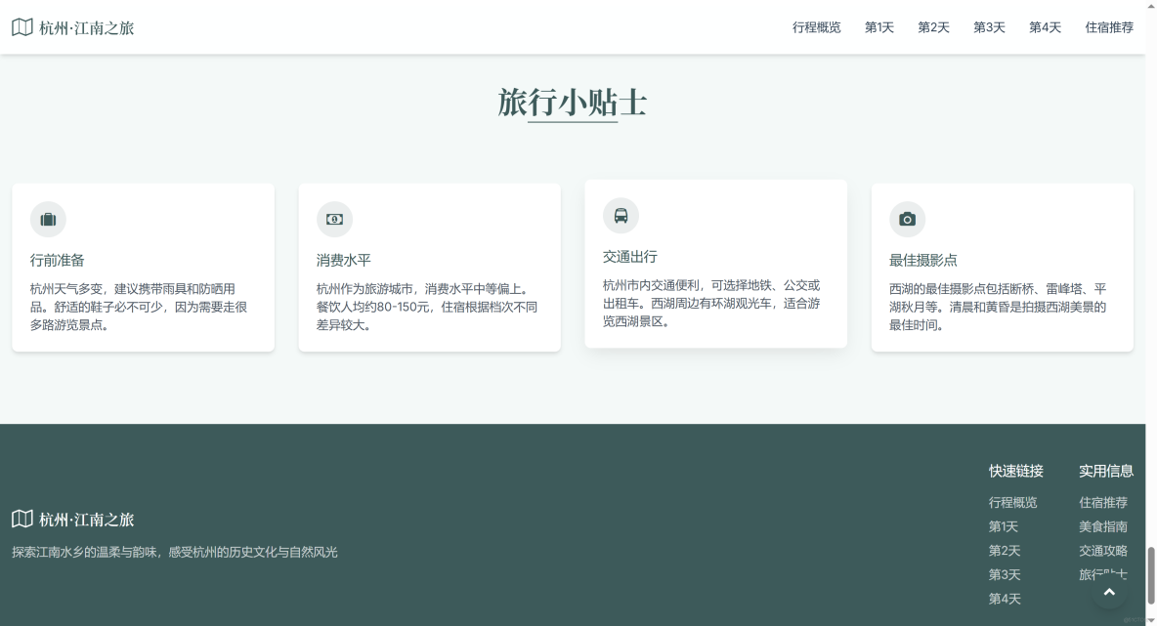Screen dimensions: 1157x626
Task: Click the book logo icon in the header
Action: [x=21, y=27]
